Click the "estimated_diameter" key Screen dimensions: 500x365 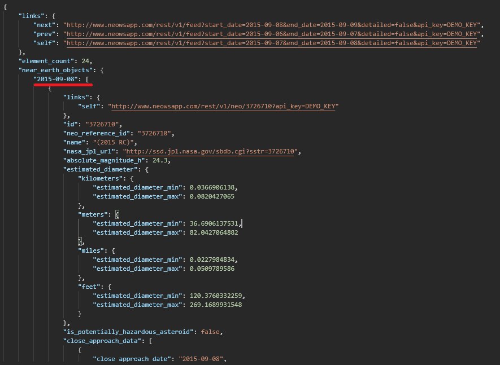point(100,169)
